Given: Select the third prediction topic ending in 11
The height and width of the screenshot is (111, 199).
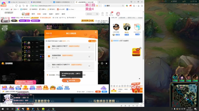Looking at the screenshot, I should coord(49,65).
